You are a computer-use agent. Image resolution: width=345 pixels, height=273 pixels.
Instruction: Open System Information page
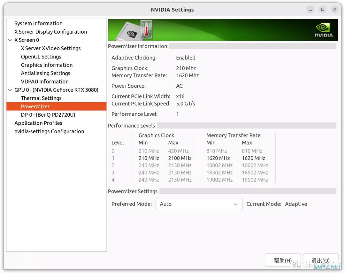coord(38,23)
